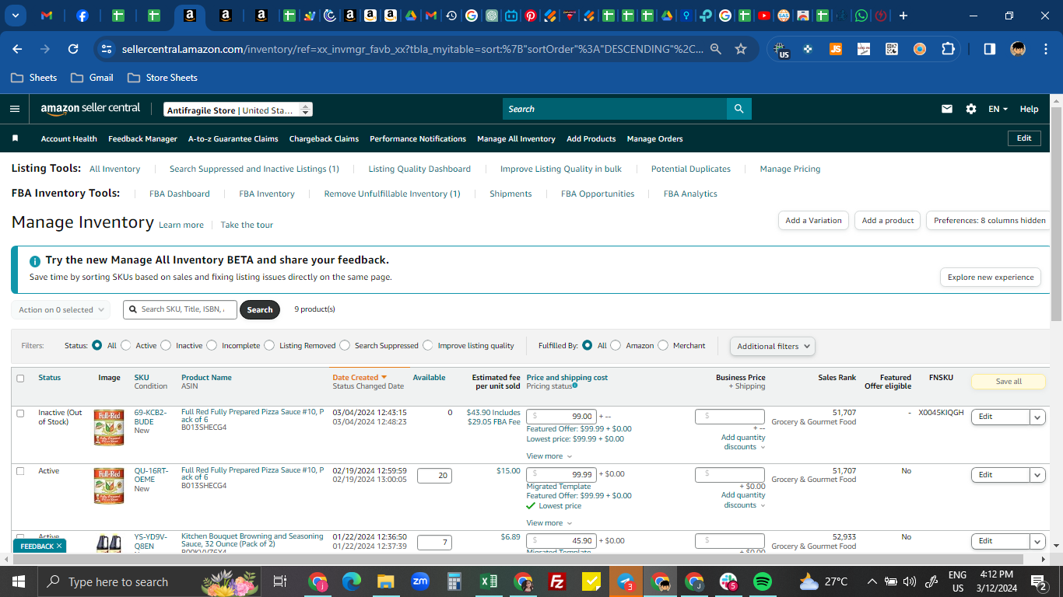Viewport: 1063px width, 597px height.
Task: Filter Fulfilled By Amazon radio
Action: [616, 346]
